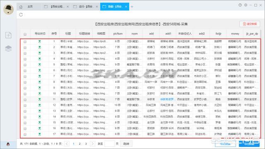The height and width of the screenshot is (149, 265).
Task: Check the checkbox for row 13
Action: (25, 111)
